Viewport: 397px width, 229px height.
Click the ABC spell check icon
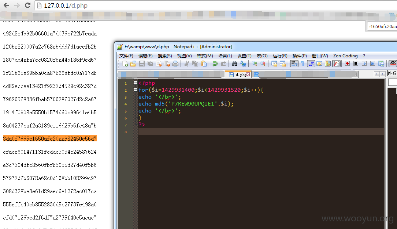coord(393,64)
